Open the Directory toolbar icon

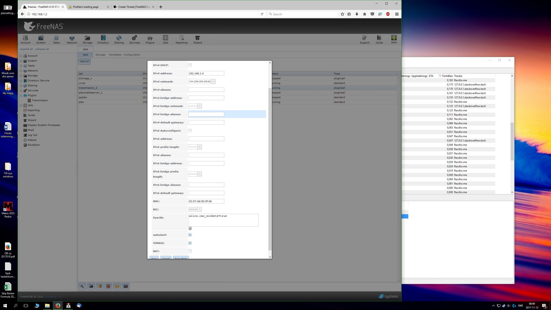(103, 40)
